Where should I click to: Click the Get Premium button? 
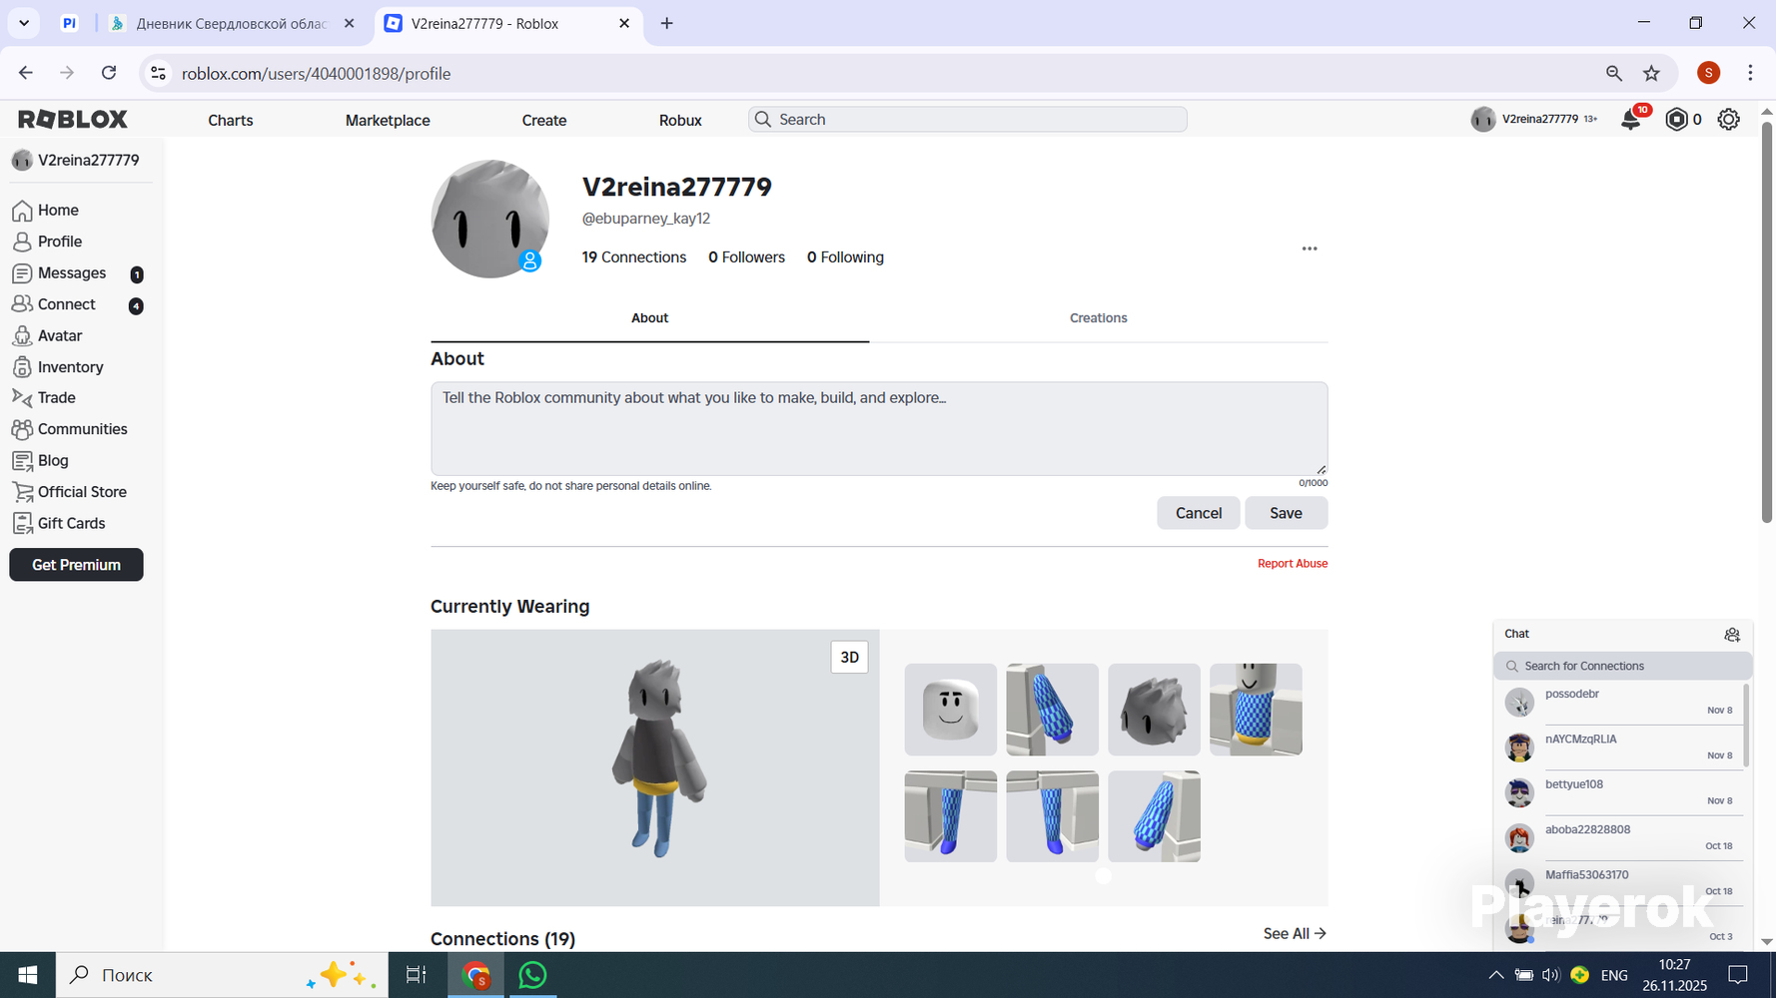pyautogui.click(x=76, y=565)
